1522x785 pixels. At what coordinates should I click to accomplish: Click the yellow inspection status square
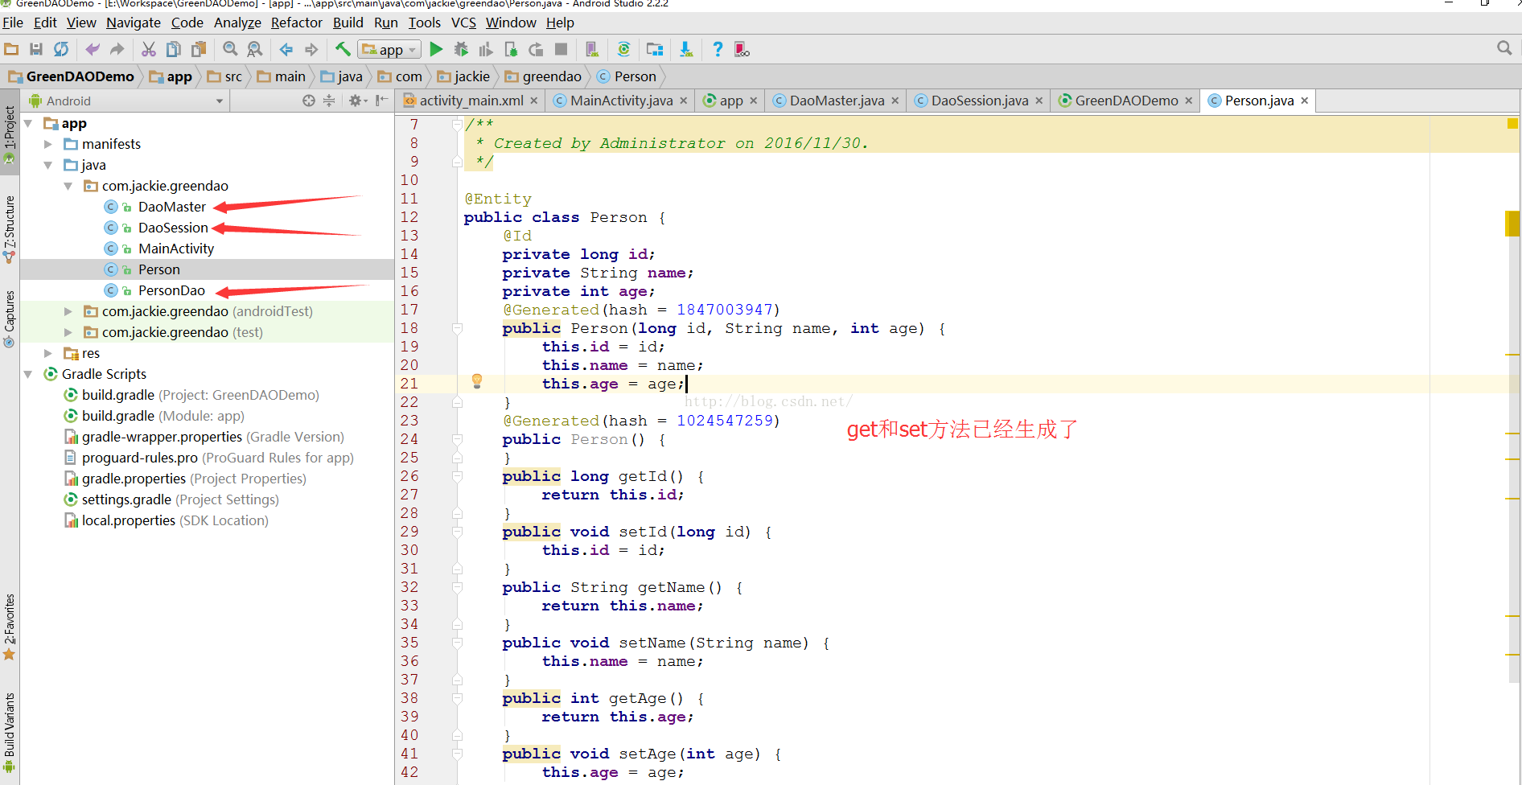(1512, 124)
